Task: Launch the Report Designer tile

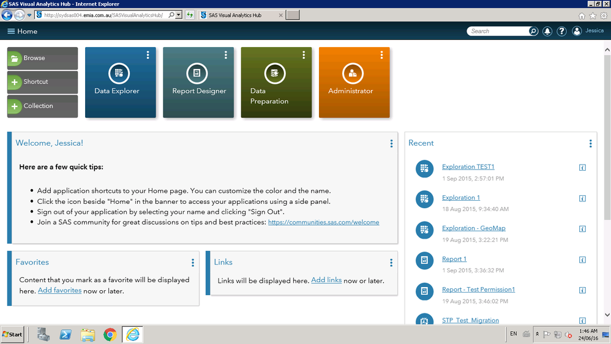Action: click(x=198, y=82)
